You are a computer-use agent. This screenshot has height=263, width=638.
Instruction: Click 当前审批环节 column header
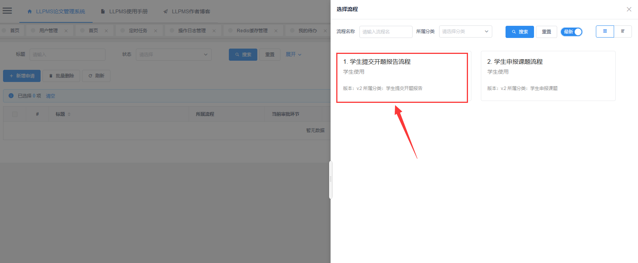coord(285,114)
